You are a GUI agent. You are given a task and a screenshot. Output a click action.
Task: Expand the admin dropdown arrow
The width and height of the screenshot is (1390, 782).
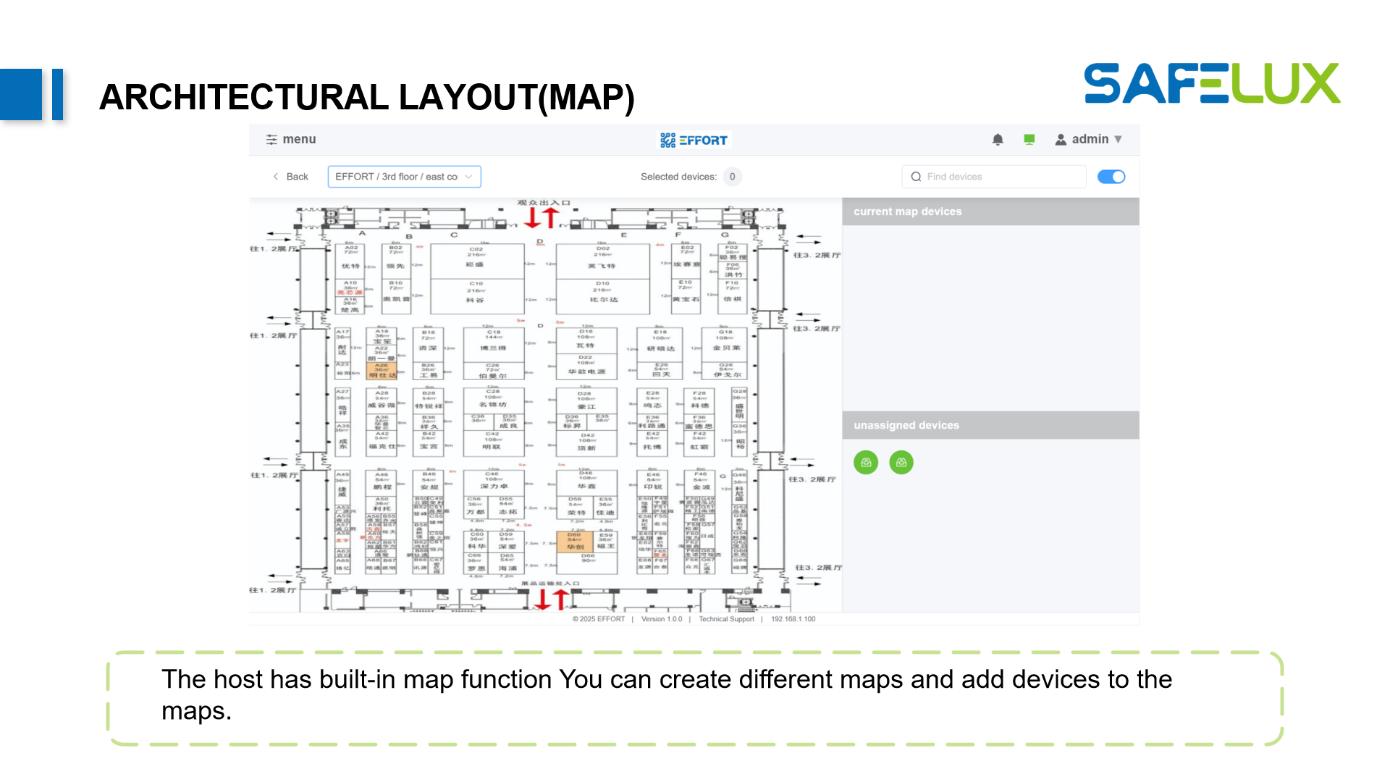tap(1119, 140)
